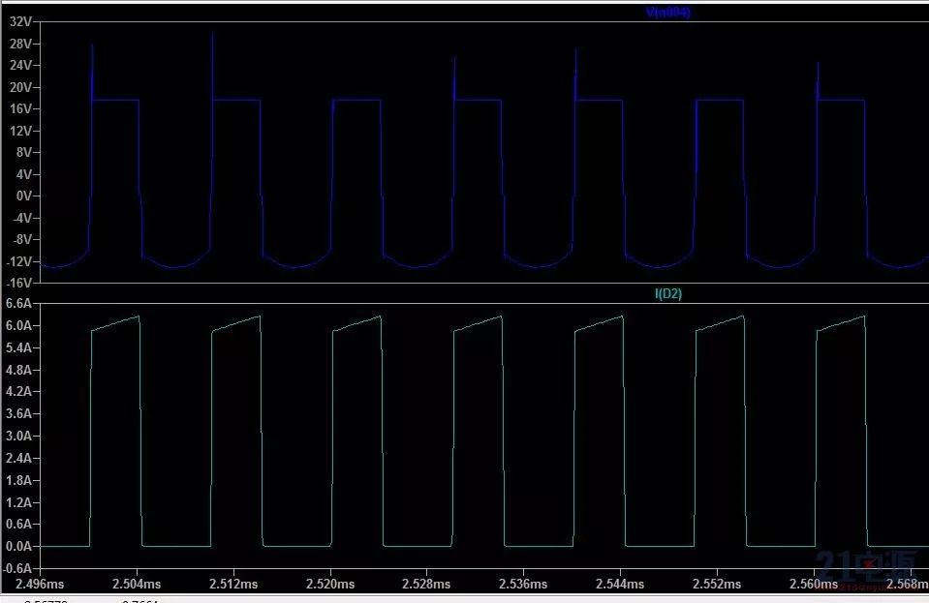Click the 0V voltage axis label
The height and width of the screenshot is (603, 929).
(x=23, y=196)
